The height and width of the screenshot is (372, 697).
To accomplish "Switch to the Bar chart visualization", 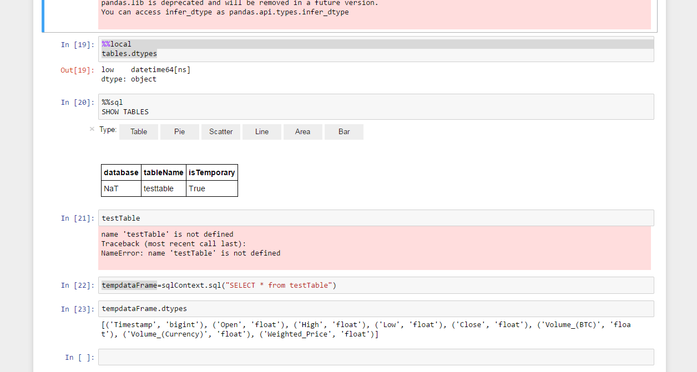I will tap(344, 131).
